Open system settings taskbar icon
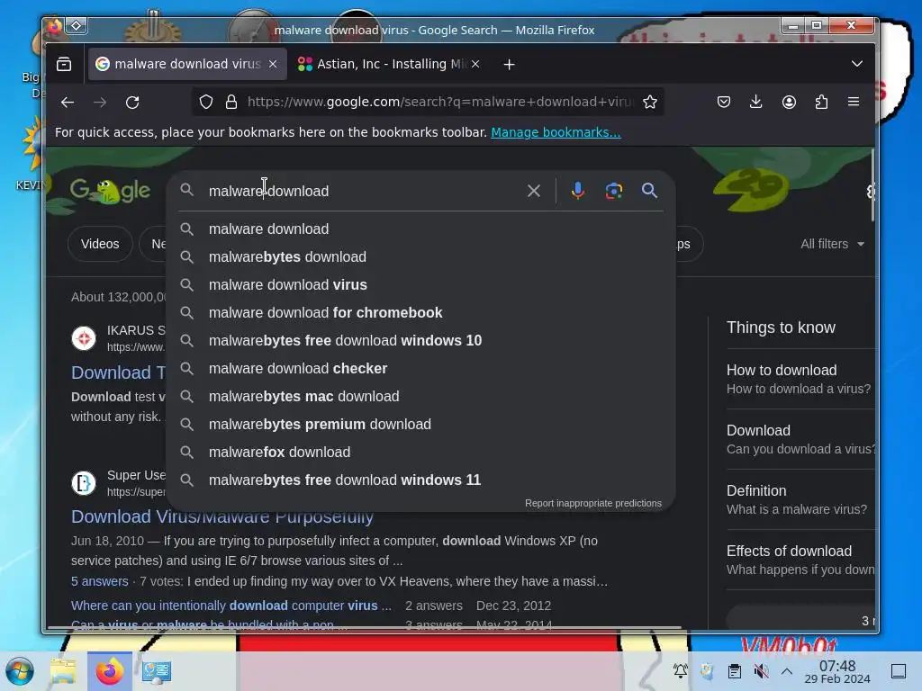The height and width of the screenshot is (691, 922). coord(157,671)
